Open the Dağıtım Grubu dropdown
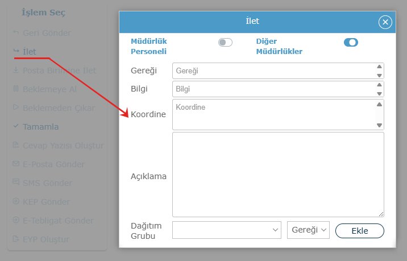Viewport: 407px width, 261px height. pos(227,230)
